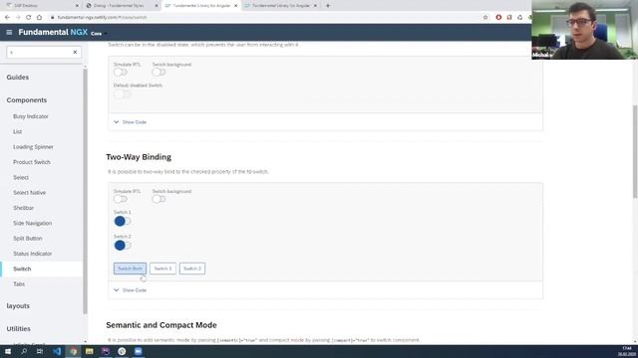Close the Dialog - Fundamental Styles tab
The image size is (638, 358).
click(157, 6)
